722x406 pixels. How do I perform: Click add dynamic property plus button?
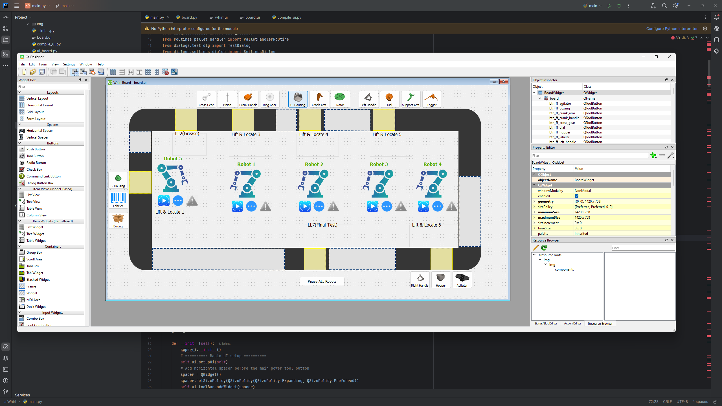[653, 155]
